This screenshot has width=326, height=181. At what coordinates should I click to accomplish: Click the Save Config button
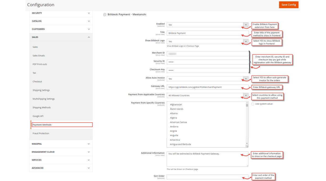(289, 5)
